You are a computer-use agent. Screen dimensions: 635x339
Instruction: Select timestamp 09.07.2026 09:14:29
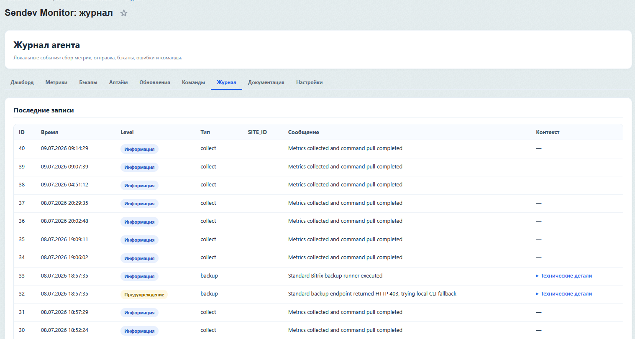[64, 148]
